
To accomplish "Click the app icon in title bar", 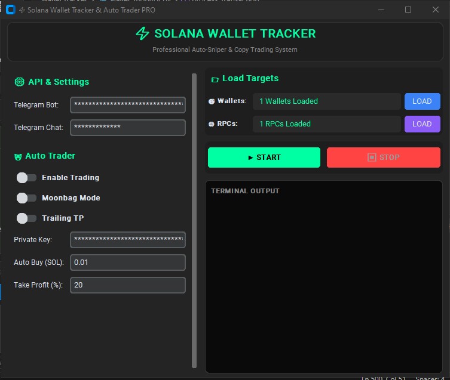I will coord(11,10).
